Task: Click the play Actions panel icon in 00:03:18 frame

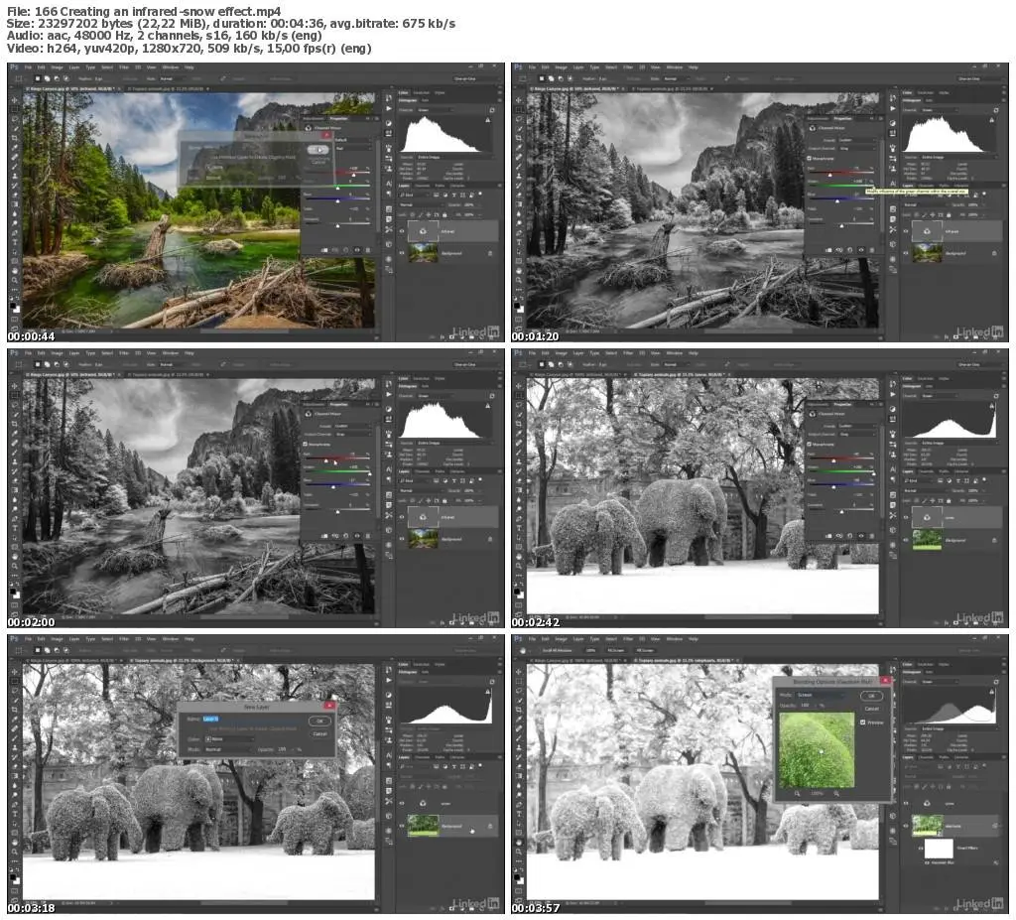Action: pos(388,680)
